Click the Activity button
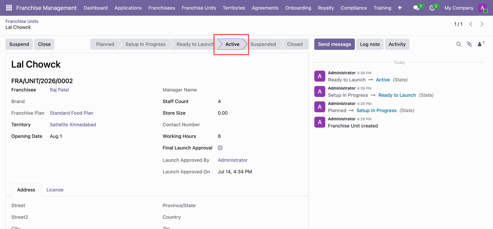This screenshot has height=229, width=493. [x=397, y=44]
